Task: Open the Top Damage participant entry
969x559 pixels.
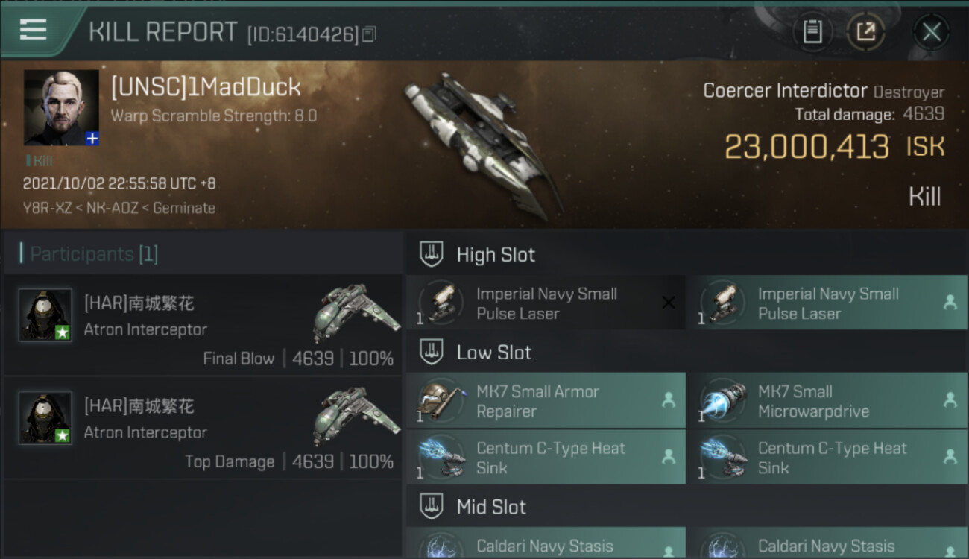Action: pos(203,428)
